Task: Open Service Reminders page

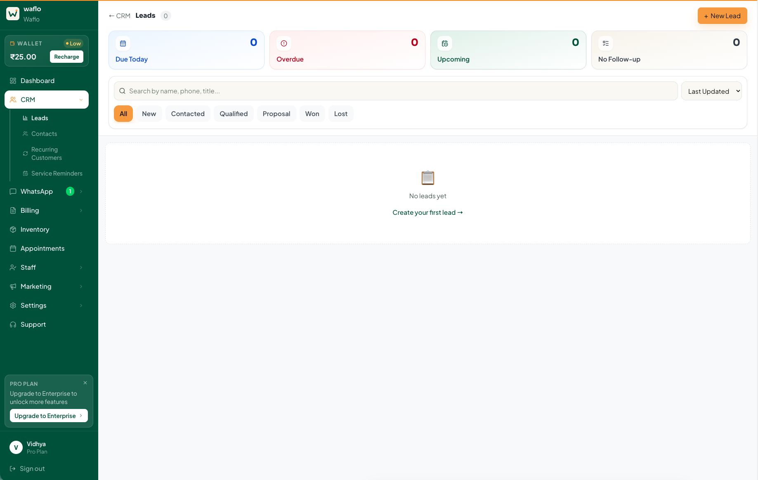Action: 57,173
